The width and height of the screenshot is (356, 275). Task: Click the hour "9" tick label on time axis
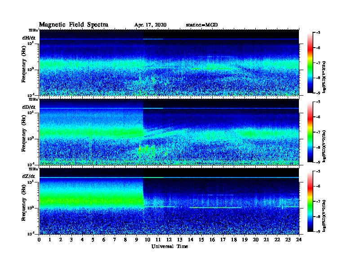[136, 240]
